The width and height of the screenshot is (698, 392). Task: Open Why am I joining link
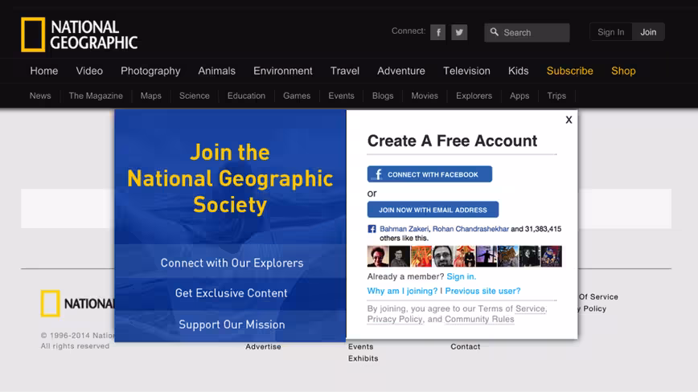402,291
